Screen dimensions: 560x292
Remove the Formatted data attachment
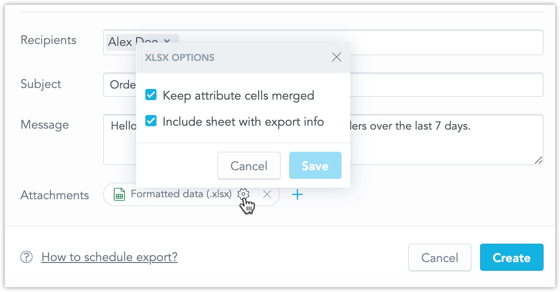pos(267,194)
